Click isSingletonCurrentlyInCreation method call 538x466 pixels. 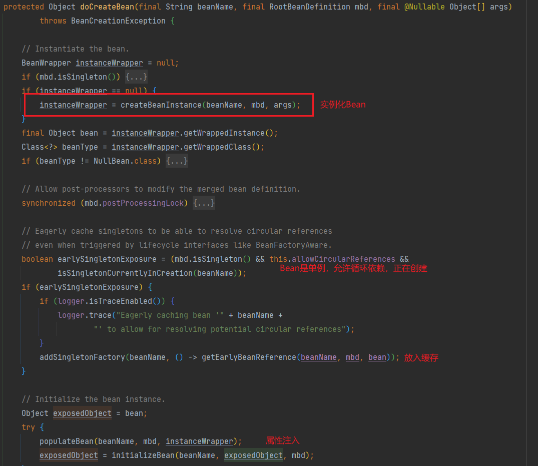[x=125, y=273]
